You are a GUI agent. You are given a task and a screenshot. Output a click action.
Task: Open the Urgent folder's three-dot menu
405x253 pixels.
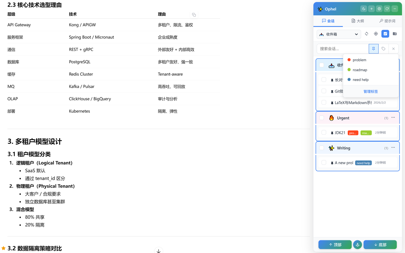click(393, 118)
